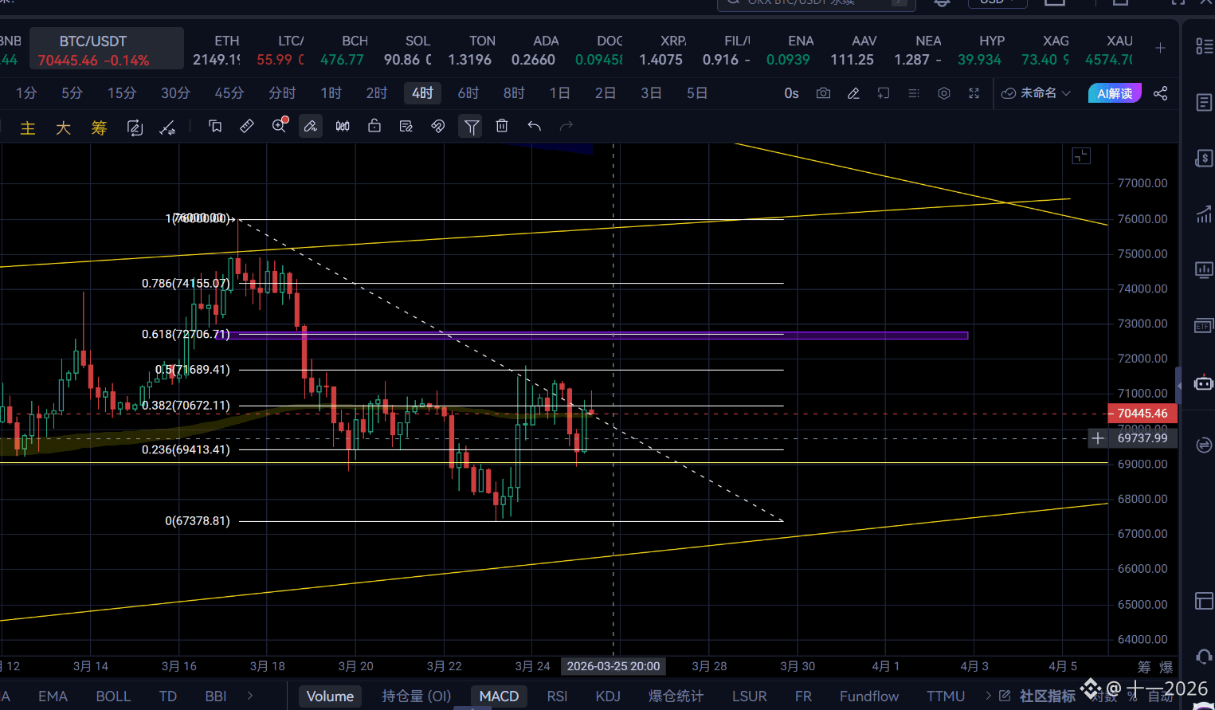The height and width of the screenshot is (710, 1215).
Task: Open the add-panel icon next to pencil
Action: point(884,93)
